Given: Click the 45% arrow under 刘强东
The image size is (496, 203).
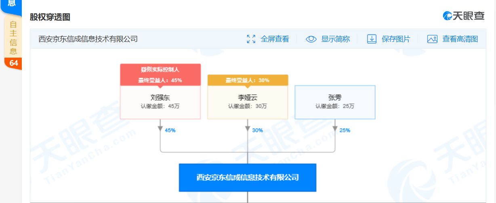Looking at the screenshot, I should click(x=161, y=129).
